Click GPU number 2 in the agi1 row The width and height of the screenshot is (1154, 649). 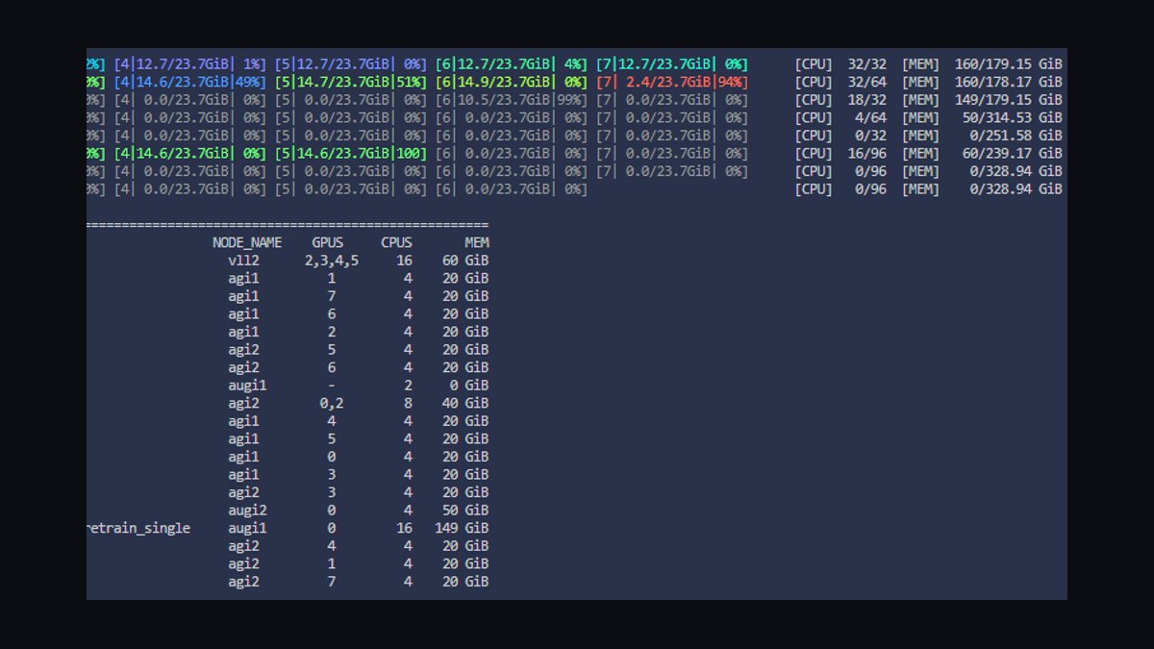(332, 332)
